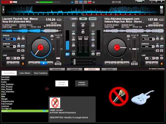
Task: Click the master volume knob
Action: click(x=83, y=26)
